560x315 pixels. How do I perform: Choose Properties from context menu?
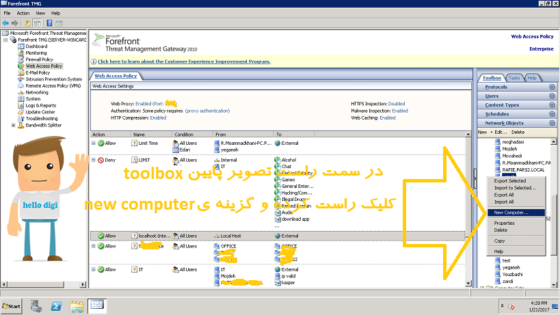coord(516,223)
